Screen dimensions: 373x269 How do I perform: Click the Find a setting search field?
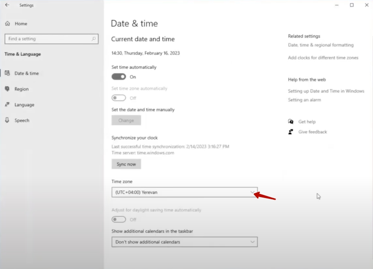[x=48, y=39]
